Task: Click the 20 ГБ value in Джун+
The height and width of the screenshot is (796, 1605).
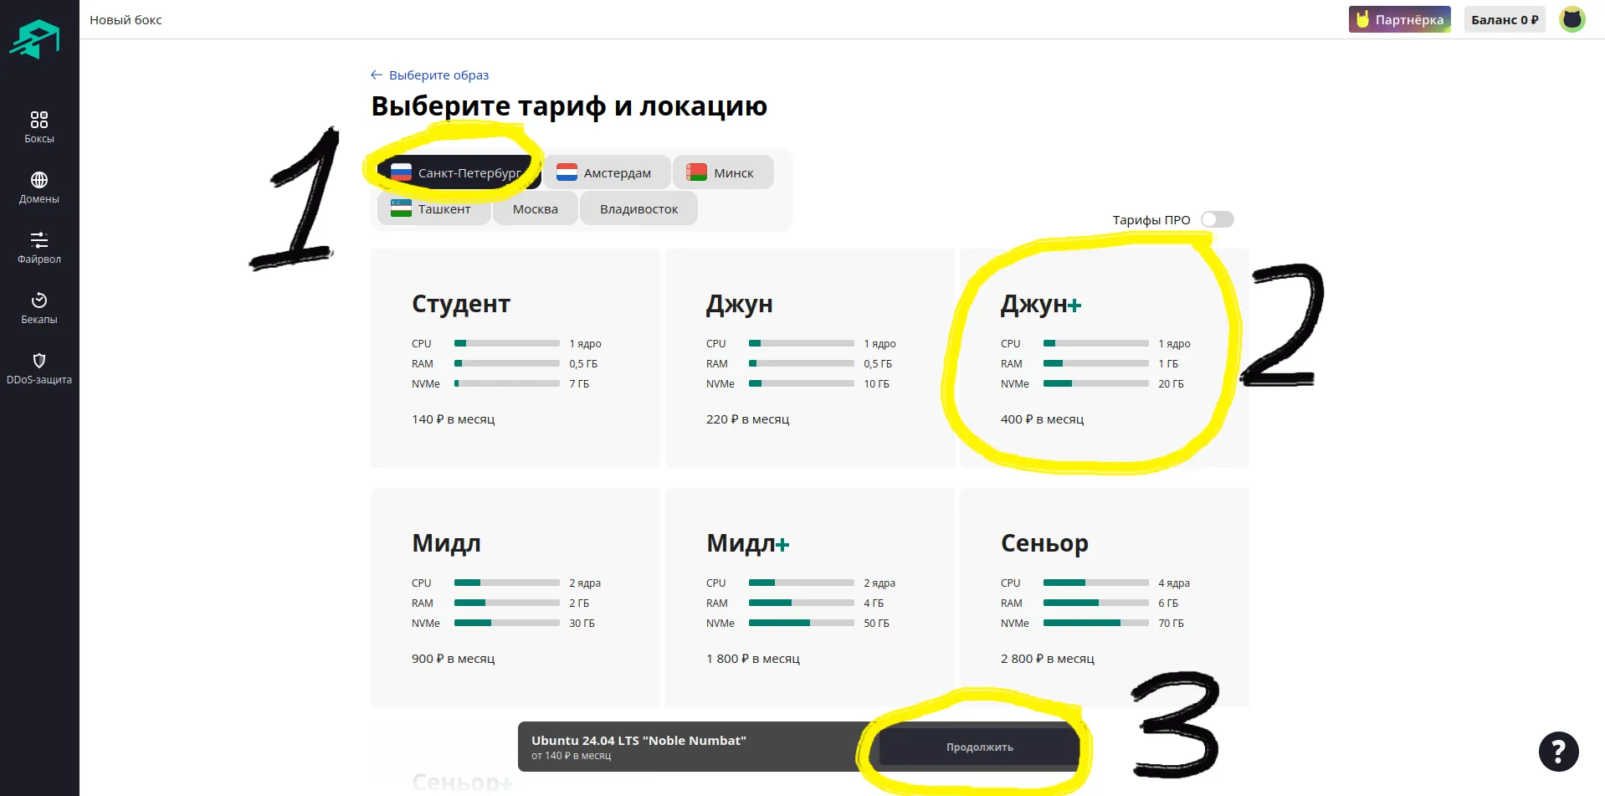Action: (x=1171, y=383)
